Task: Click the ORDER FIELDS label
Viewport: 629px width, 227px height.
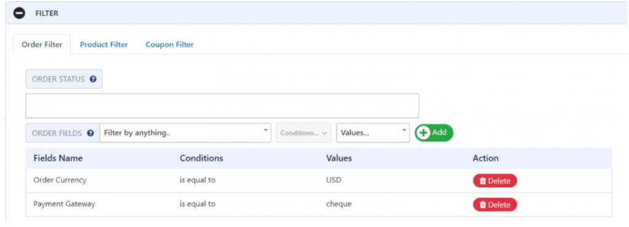Action: coord(57,133)
